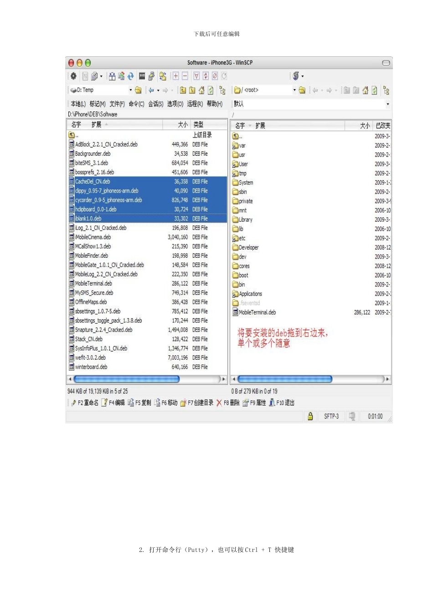Click the remote panel home directory icon

pyautogui.click(x=365, y=90)
